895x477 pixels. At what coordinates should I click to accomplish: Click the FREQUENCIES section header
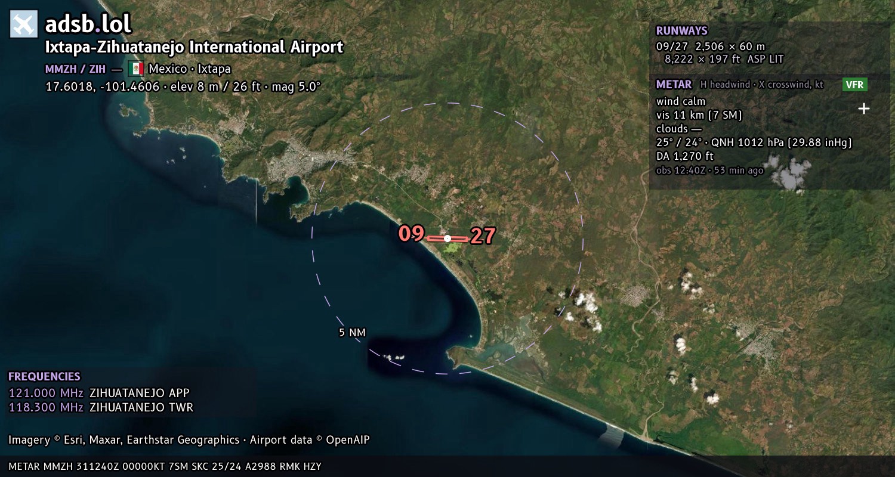[x=44, y=377]
